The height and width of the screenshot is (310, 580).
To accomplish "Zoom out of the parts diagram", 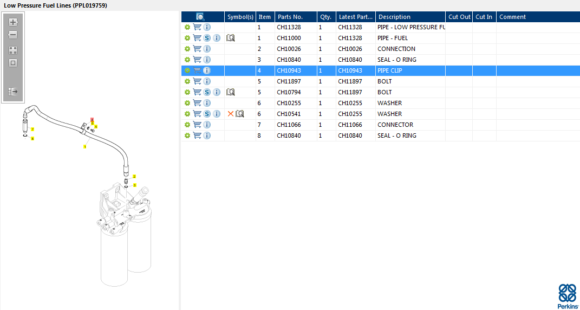I will [13, 35].
